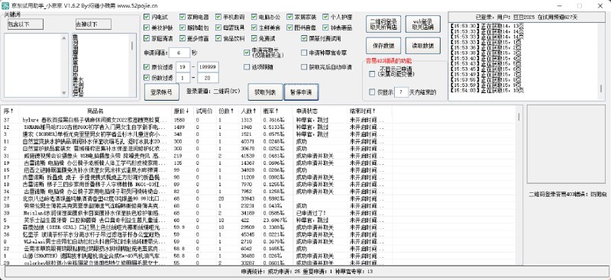Select the 北京八达岭 product row
The image size is (611, 280).
click(197, 198)
